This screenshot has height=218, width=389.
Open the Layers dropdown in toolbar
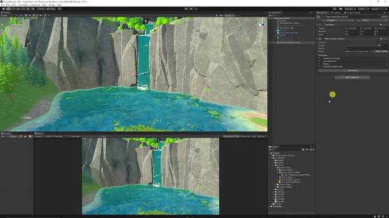pos(363,9)
